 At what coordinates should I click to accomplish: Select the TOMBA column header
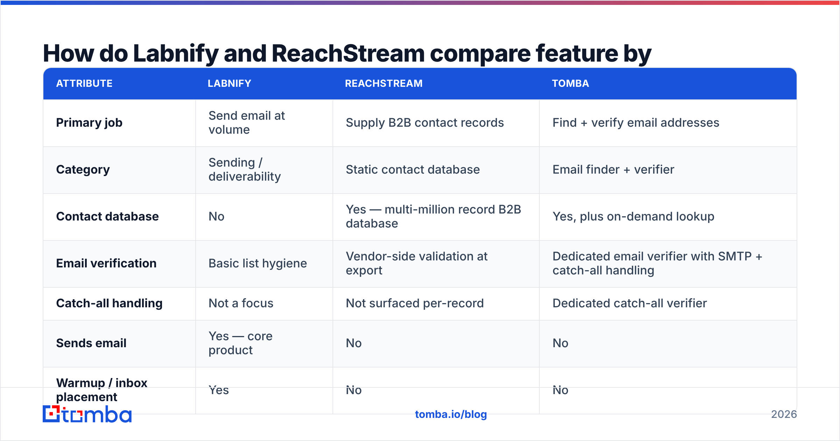click(570, 83)
